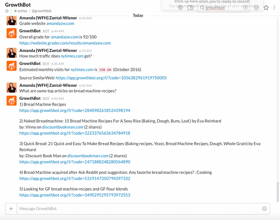This screenshot has width=280, height=220.
Task: Click Amanda's avatar on bread machine question
Action: coord(12,88)
